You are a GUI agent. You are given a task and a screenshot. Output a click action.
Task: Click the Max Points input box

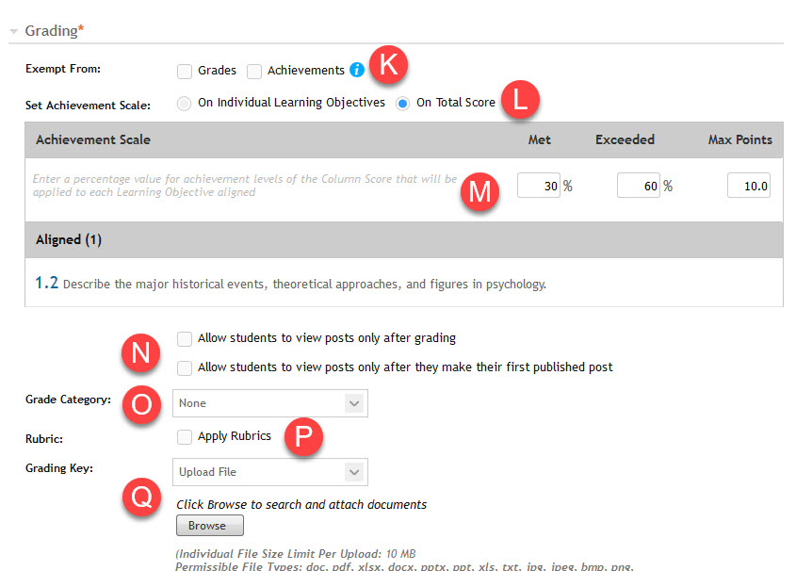[x=750, y=186]
